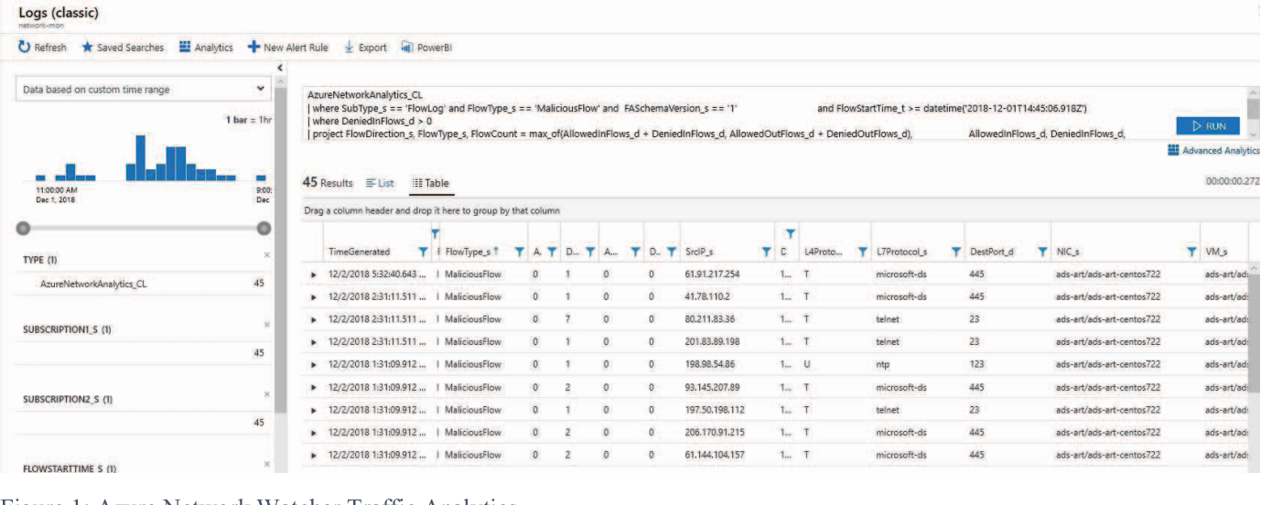The height and width of the screenshot is (505, 1261).
Task: Expand the row with IP 61.91.217.254
Action: pyautogui.click(x=314, y=274)
